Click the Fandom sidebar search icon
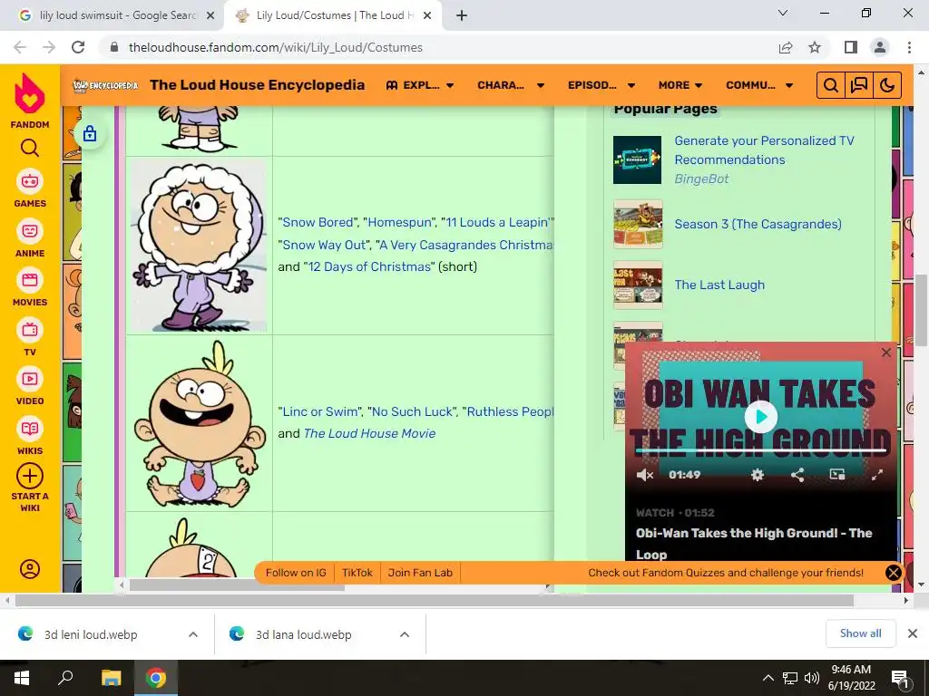Viewport: 929px width, 696px height. [30, 148]
